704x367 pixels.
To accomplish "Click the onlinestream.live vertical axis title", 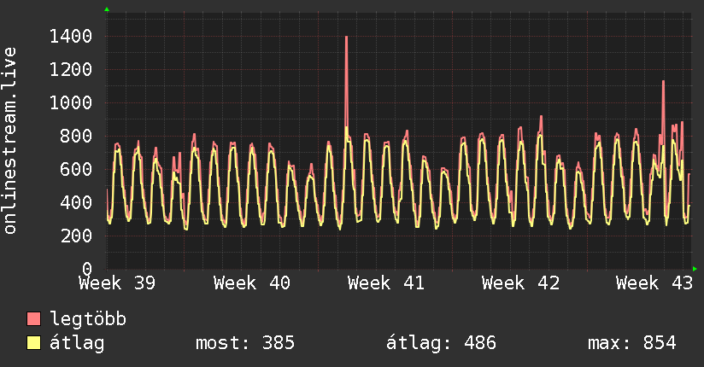I will (10, 141).
